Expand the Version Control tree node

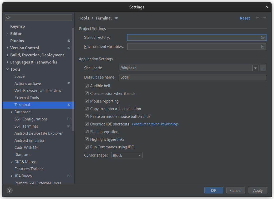tap(7, 48)
